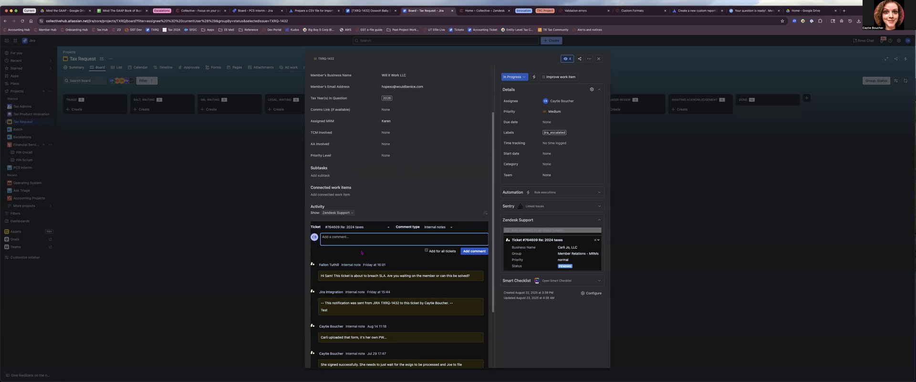The image size is (916, 382).
Task: Switch to the List tab
Action: pyautogui.click(x=116, y=67)
